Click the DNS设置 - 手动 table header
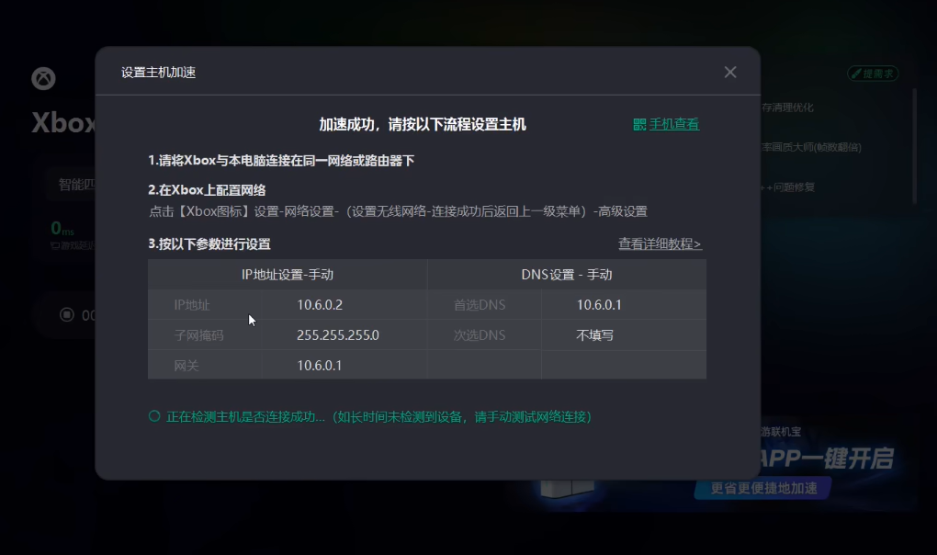The width and height of the screenshot is (937, 555). pyautogui.click(x=567, y=274)
